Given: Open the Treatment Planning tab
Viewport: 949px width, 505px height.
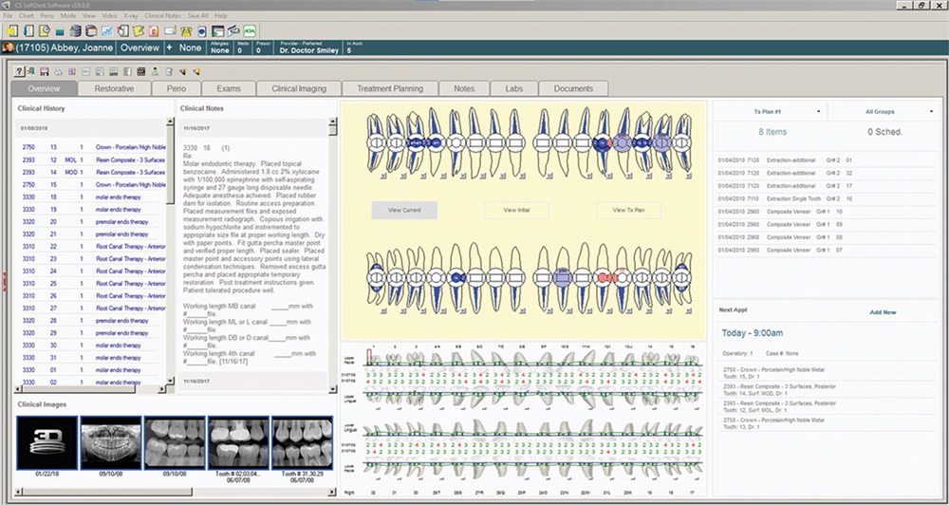Looking at the screenshot, I should pyautogui.click(x=390, y=88).
